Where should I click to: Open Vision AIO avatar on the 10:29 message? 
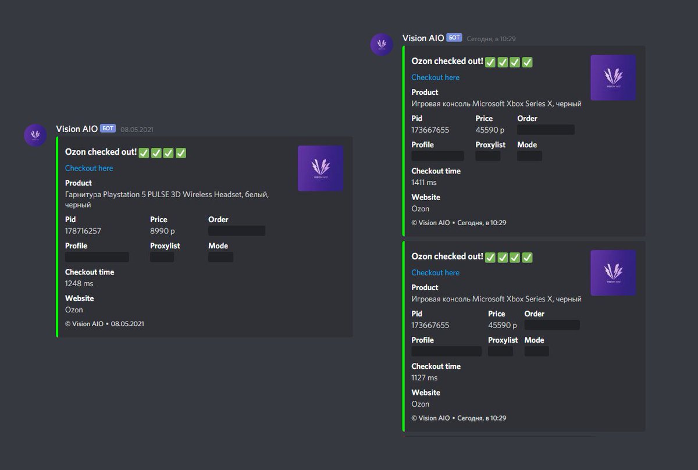pos(382,44)
